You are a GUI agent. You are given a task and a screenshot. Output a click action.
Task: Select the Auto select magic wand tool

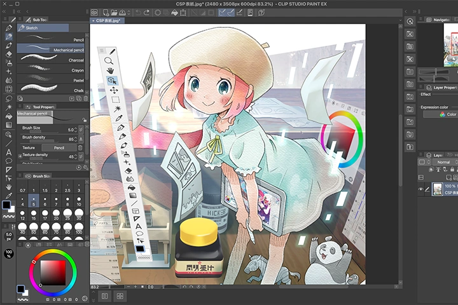(9, 107)
